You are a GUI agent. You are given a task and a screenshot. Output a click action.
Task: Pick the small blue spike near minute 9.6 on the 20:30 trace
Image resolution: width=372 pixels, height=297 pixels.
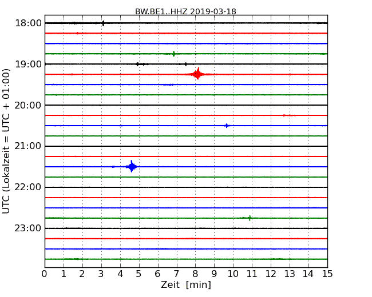(227, 126)
